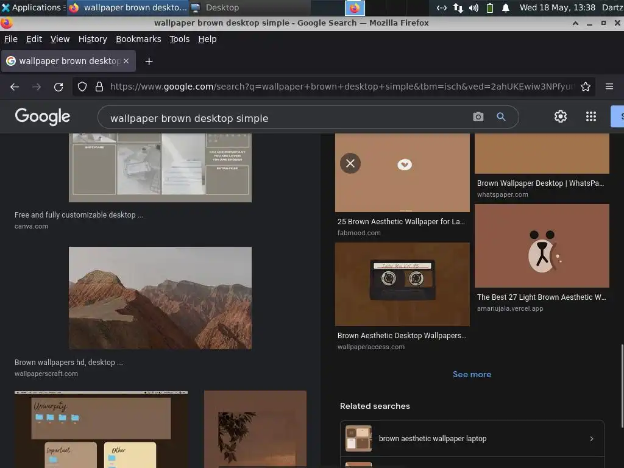
Task: Open the brown heart preview image
Action: tap(402, 172)
